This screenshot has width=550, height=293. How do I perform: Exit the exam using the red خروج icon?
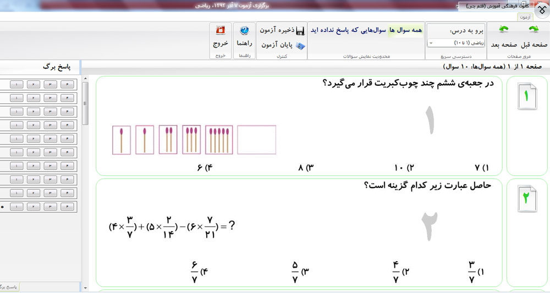tap(221, 31)
